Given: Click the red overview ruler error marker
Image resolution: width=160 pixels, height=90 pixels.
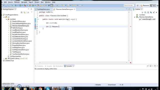Looking at the screenshot, I should pyautogui.click(x=130, y=26).
